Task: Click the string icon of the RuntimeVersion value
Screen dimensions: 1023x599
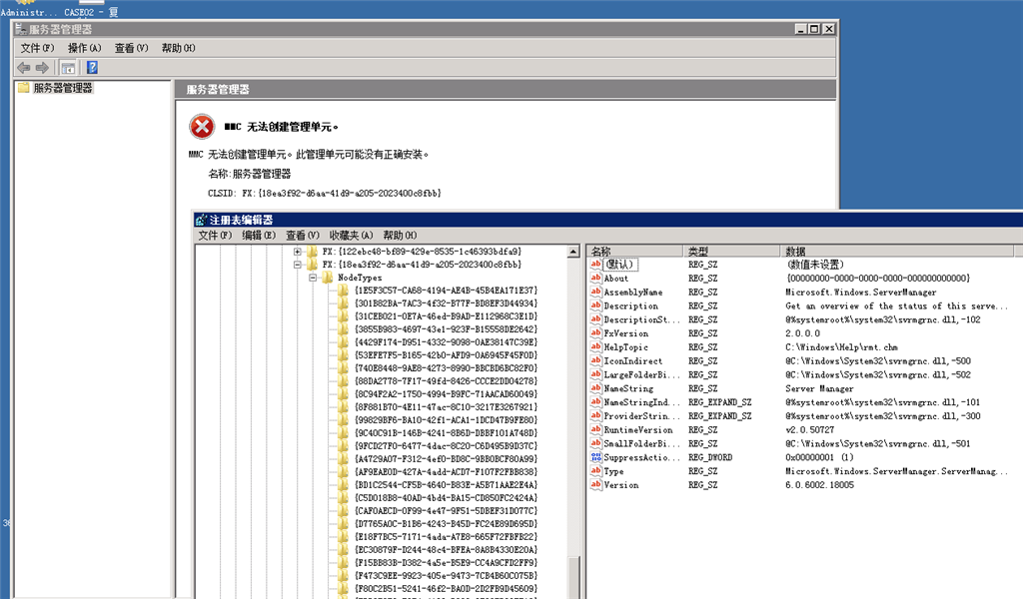Action: click(595, 429)
